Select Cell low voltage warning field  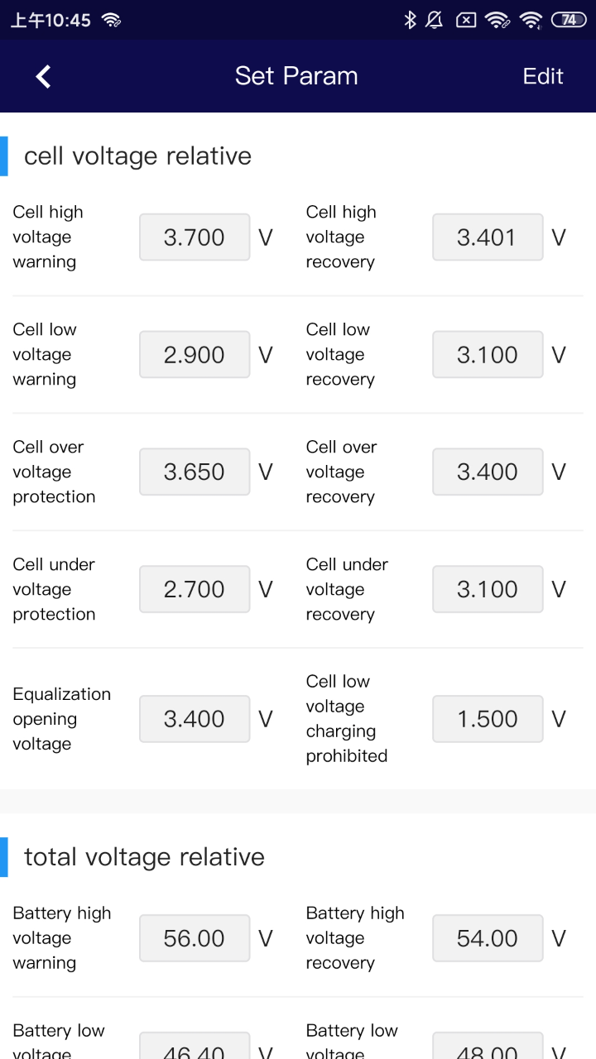click(x=195, y=355)
